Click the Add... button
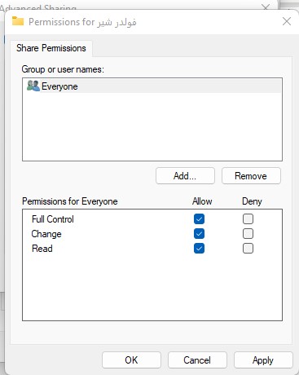Screen dimensions: 299x375 [185, 176]
